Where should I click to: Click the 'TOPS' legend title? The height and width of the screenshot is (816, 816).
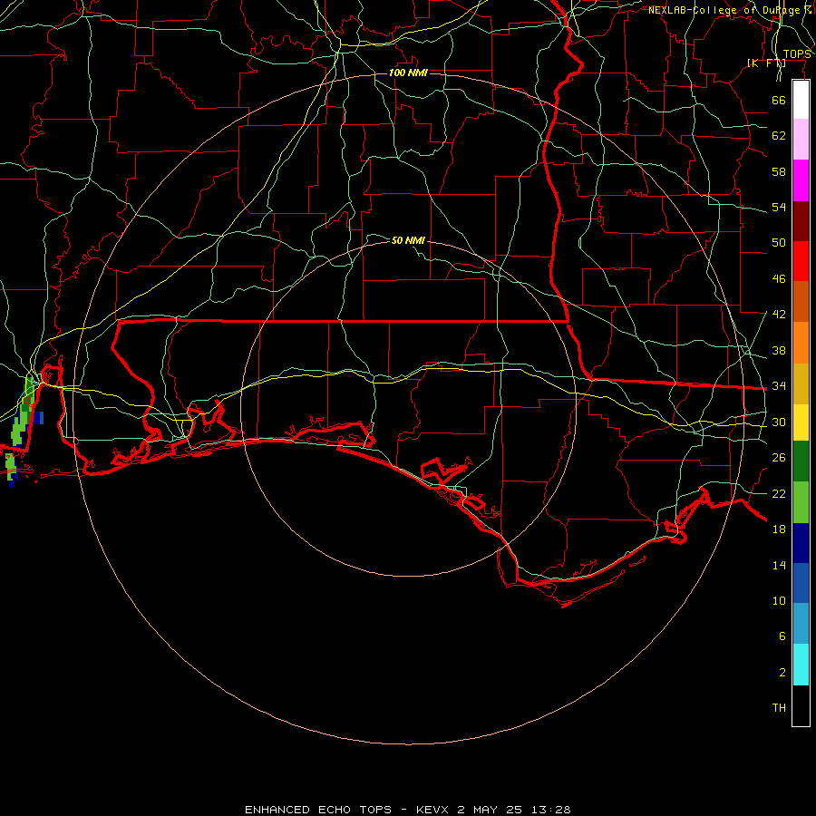coord(797,54)
